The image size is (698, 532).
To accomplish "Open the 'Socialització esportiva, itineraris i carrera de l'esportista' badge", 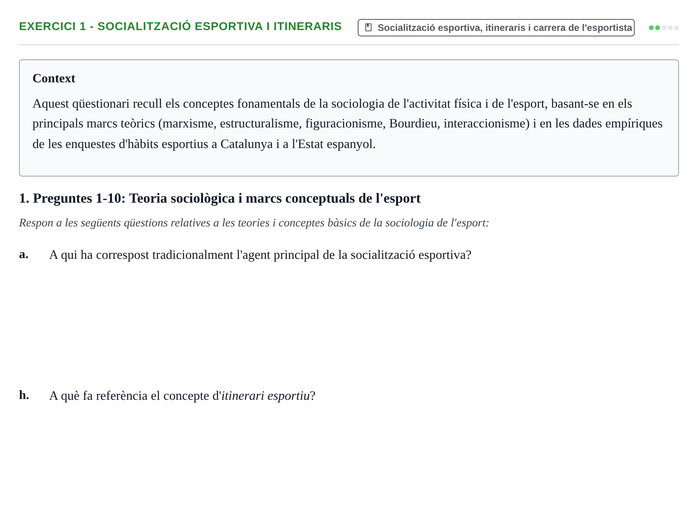I will point(496,28).
